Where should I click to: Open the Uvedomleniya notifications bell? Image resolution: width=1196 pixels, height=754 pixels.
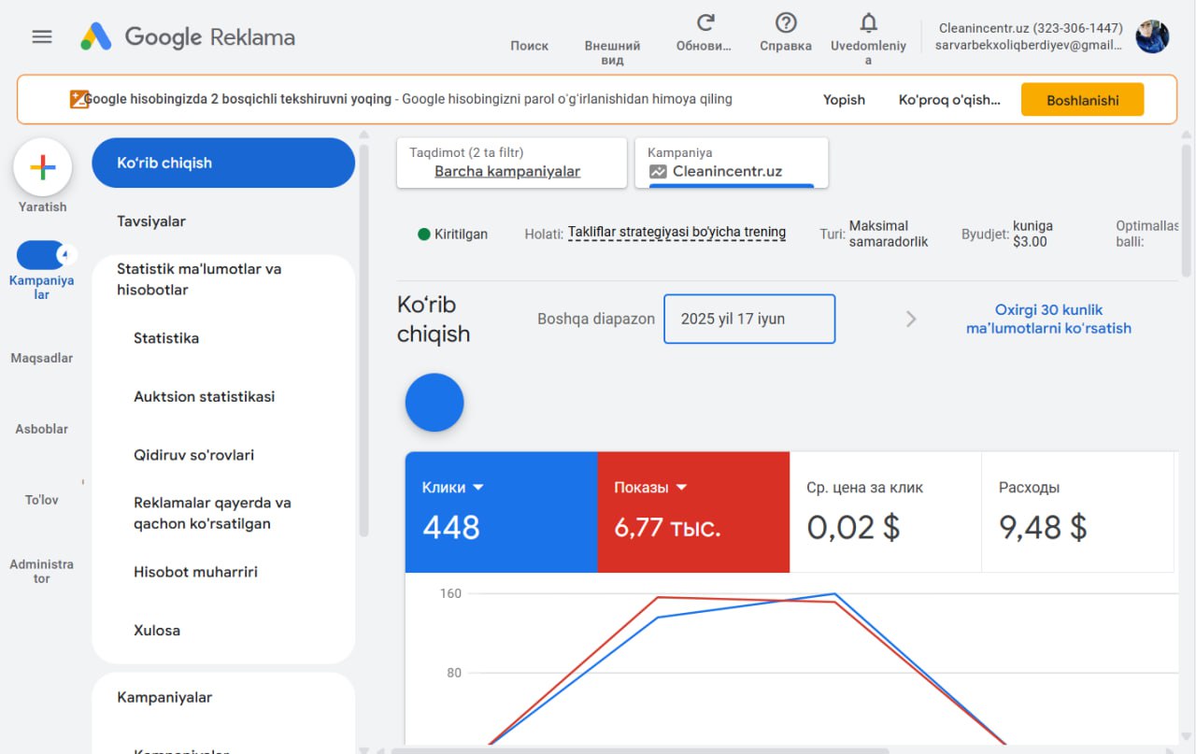click(868, 22)
